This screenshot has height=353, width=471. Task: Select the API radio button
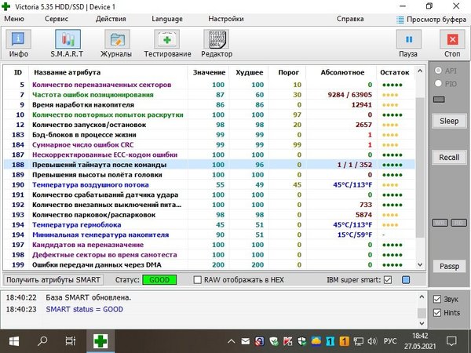click(437, 71)
